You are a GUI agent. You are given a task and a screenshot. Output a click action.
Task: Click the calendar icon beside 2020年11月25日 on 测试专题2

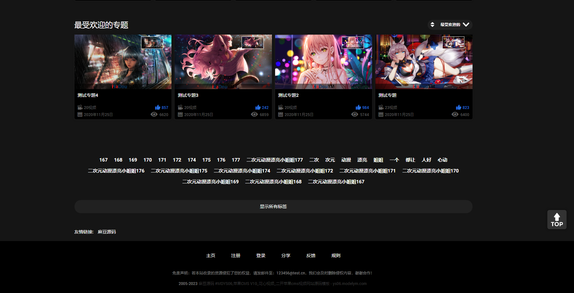pyautogui.click(x=280, y=114)
